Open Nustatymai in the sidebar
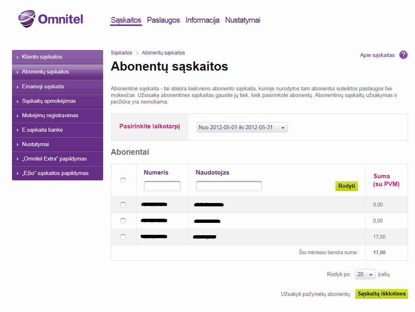 click(57, 144)
